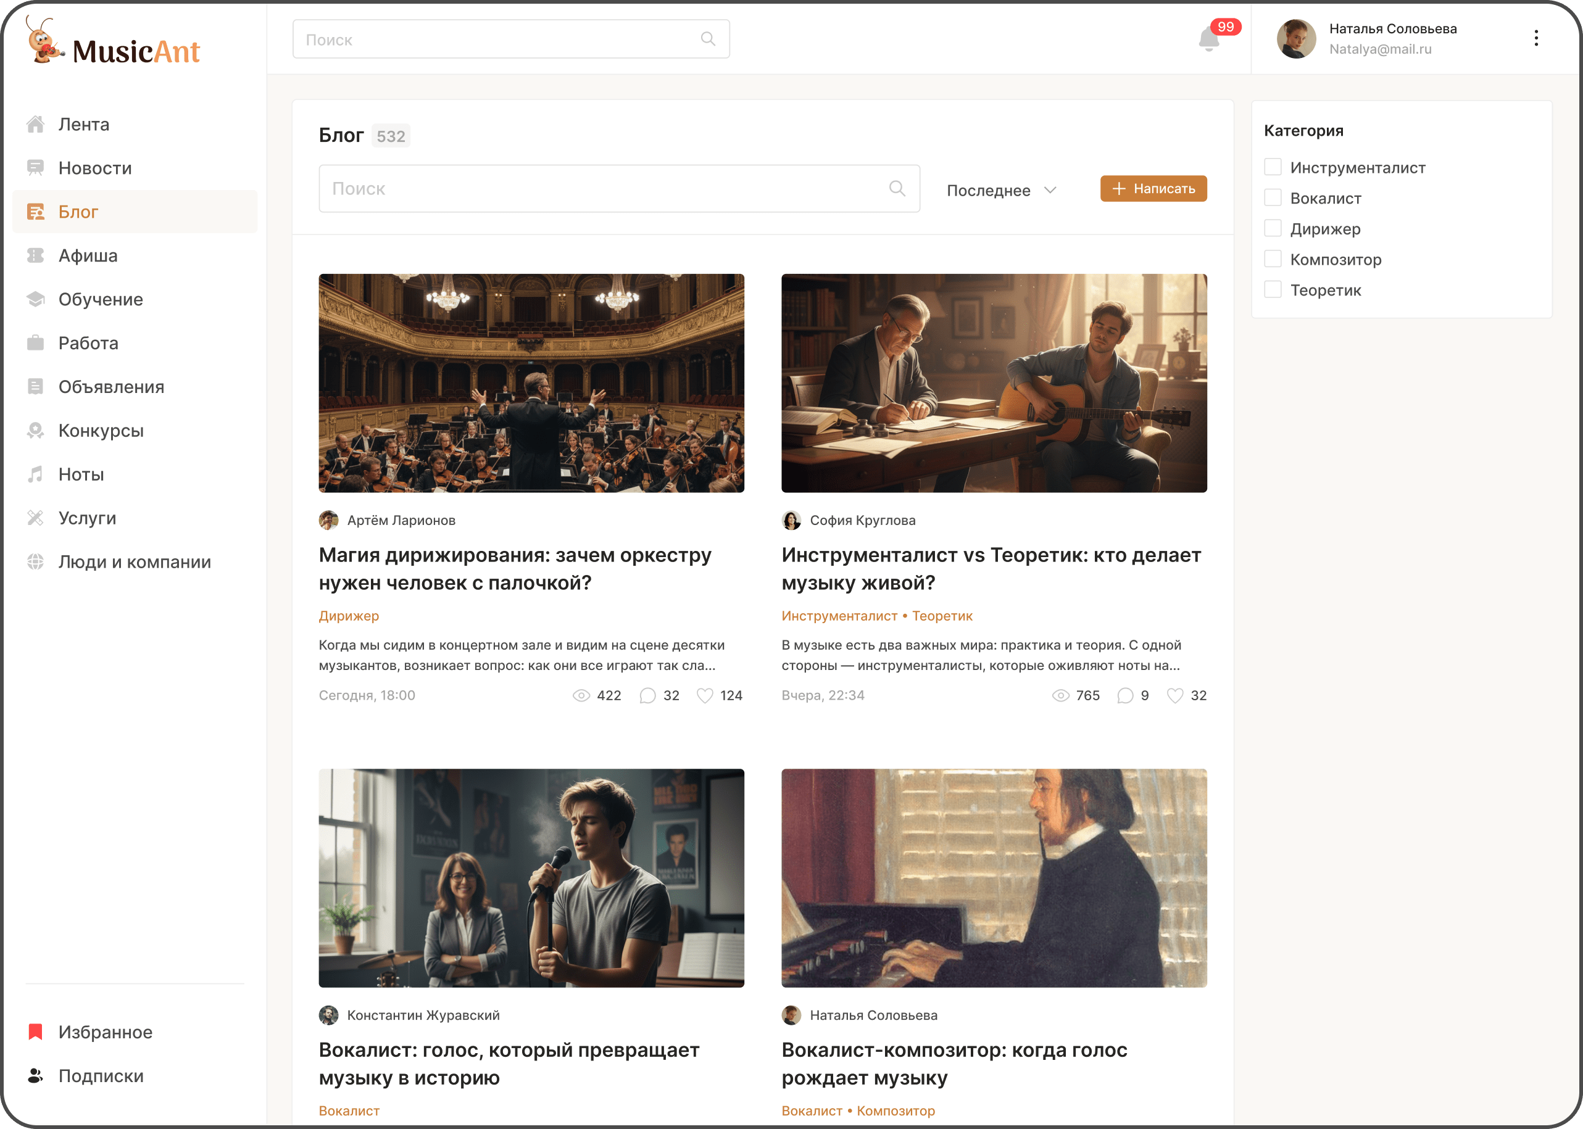Open the Дирижер tag link on first post

tap(349, 615)
